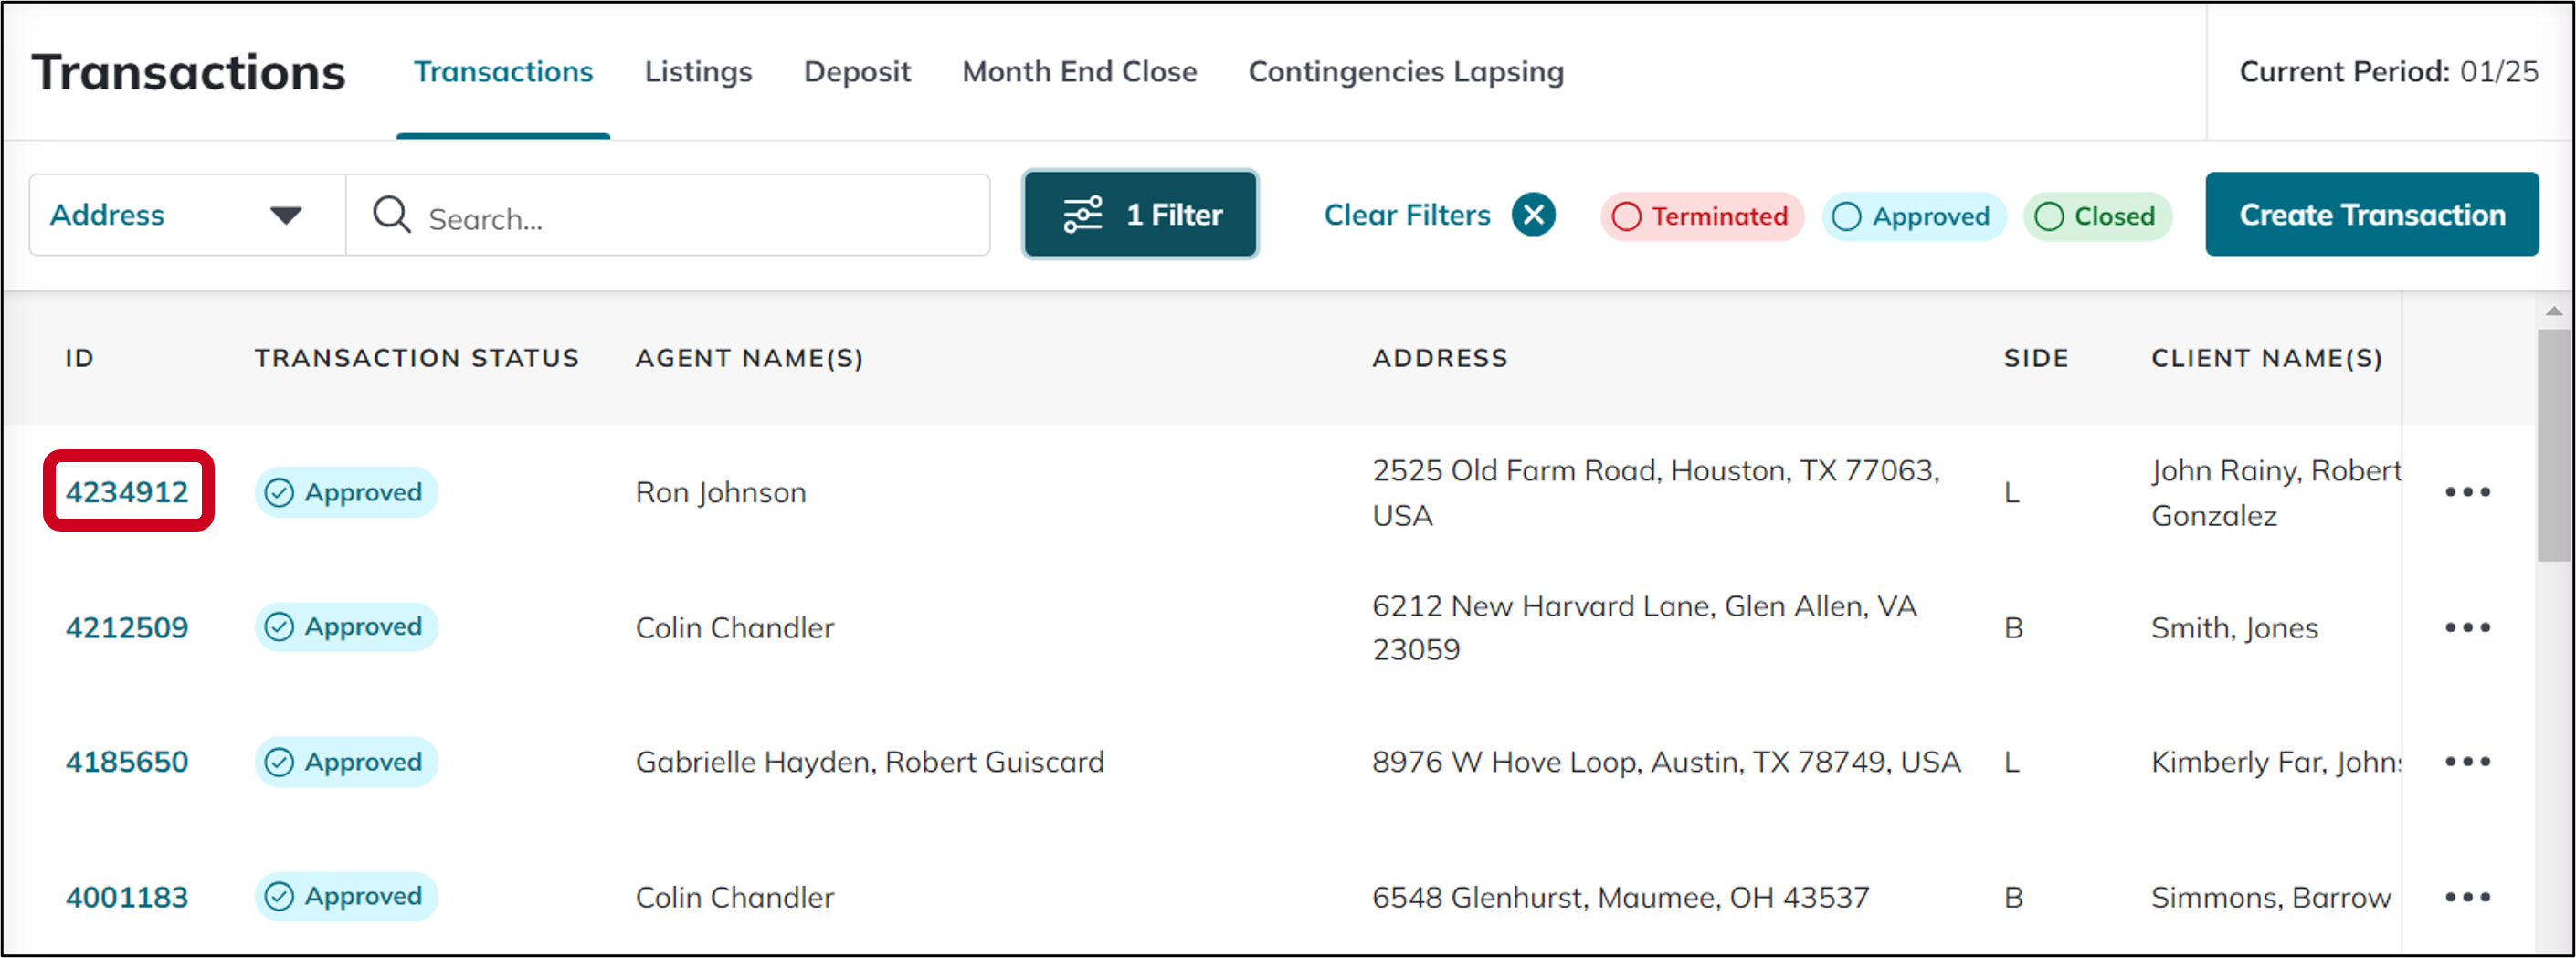Click the X icon beside Clear Filters
2576x958 pixels.
(1533, 214)
